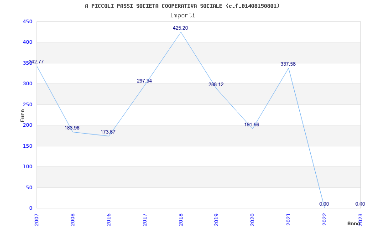Click the 300 y-axis tick label
Viewport: 365px width, 228px height.
click(x=27, y=84)
